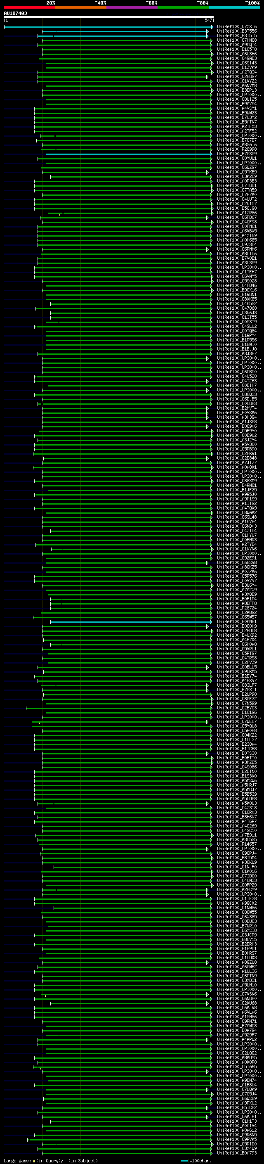
Task: Select label UniRef100_B9AVS4
Action: pyautogui.click(x=237, y=104)
